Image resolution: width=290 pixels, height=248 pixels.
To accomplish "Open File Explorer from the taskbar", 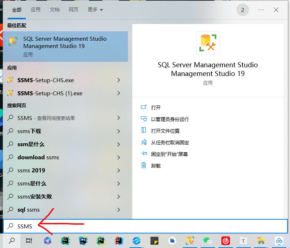I will coord(261,241).
